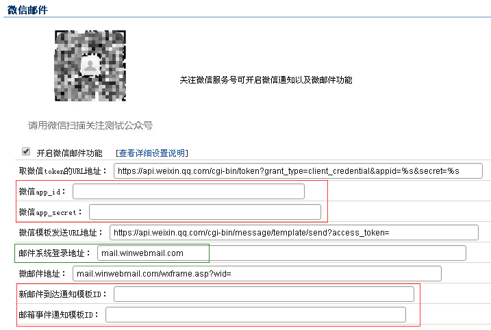The width and height of the screenshot is (491, 330).
Task: Click the text 请用微信扫描关注测试公众号
Action: click(90, 125)
